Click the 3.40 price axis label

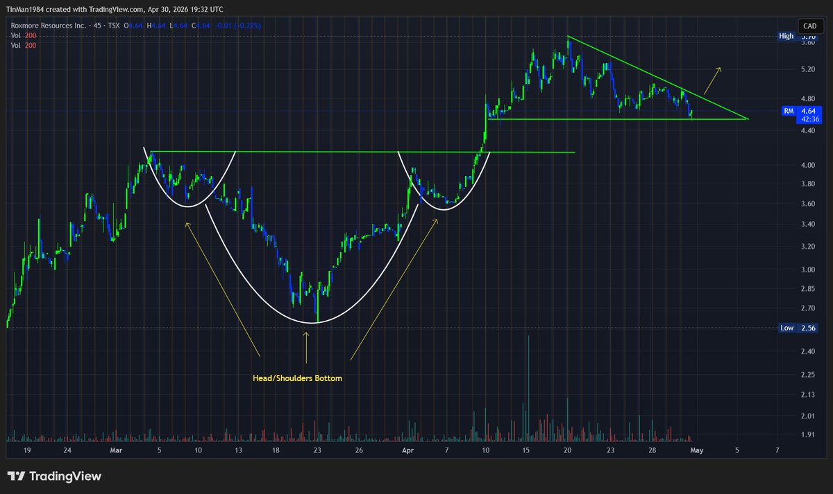(x=809, y=224)
